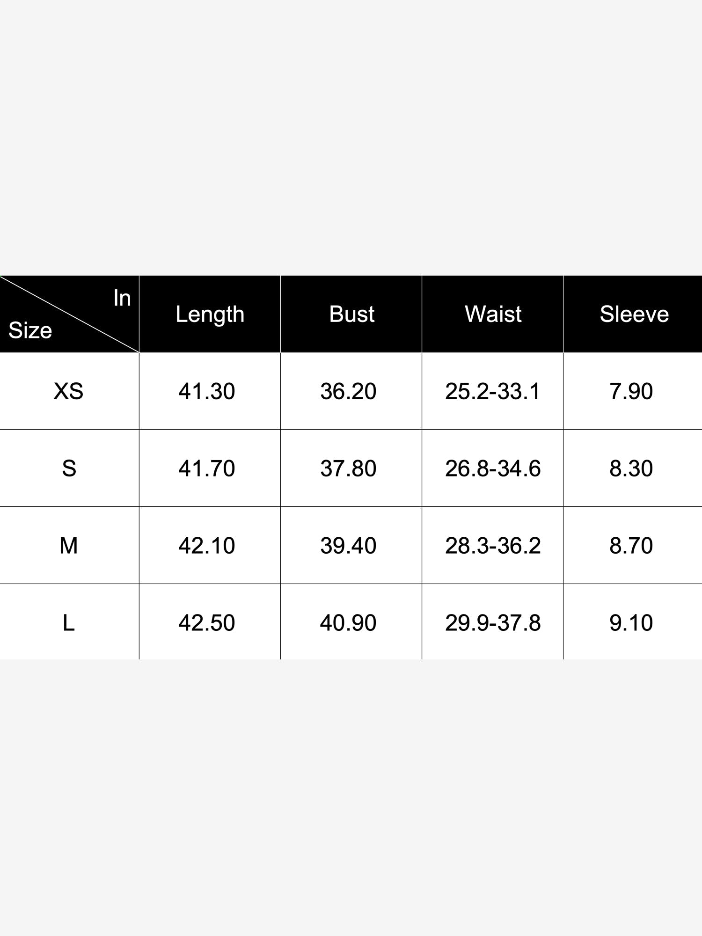Select the S size row label
Image resolution: width=702 pixels, height=936 pixels.
69,468
